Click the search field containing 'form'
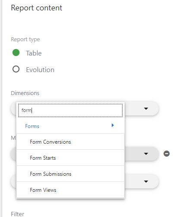The width and height of the screenshot is (191, 217). tap(70, 110)
